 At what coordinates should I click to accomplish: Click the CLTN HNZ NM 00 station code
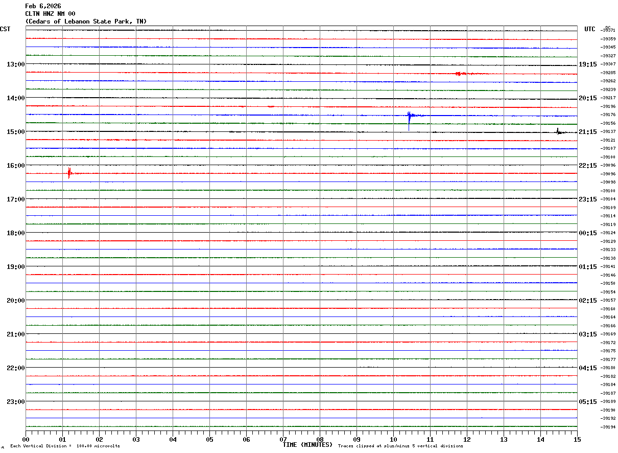(x=51, y=14)
